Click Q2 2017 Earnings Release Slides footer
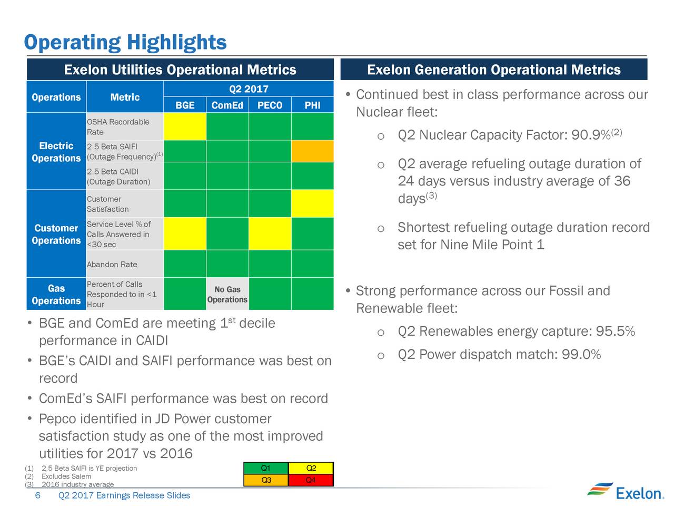 (x=124, y=495)
